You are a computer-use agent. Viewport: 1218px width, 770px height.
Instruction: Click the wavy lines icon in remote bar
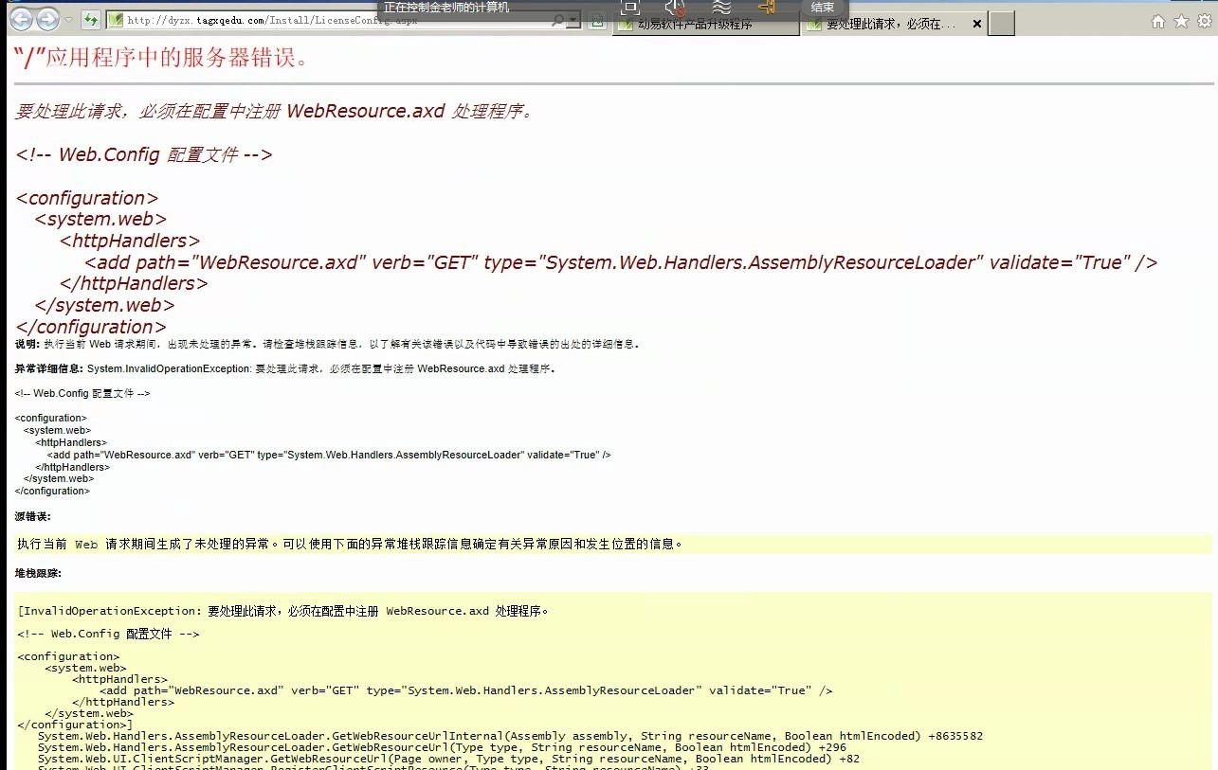[x=722, y=8]
